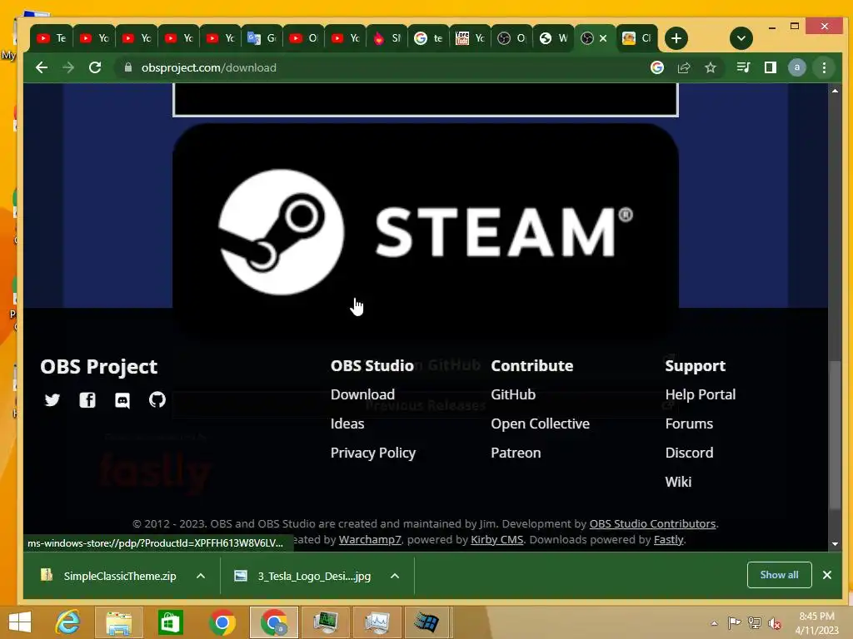The width and height of the screenshot is (853, 639).
Task: Click the vertical scrollbar thumb
Action: (x=835, y=434)
